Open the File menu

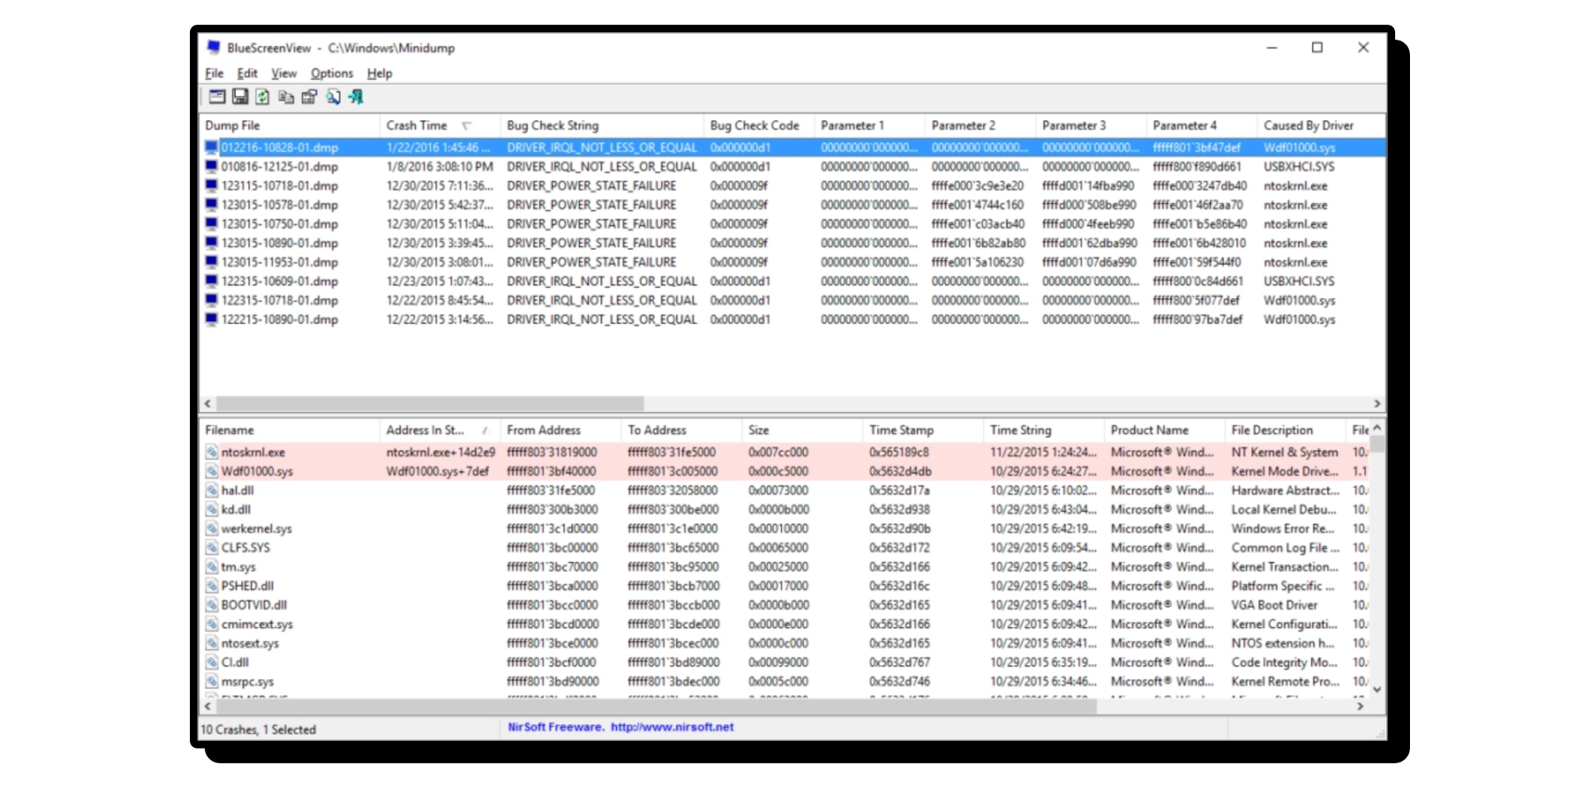point(214,73)
